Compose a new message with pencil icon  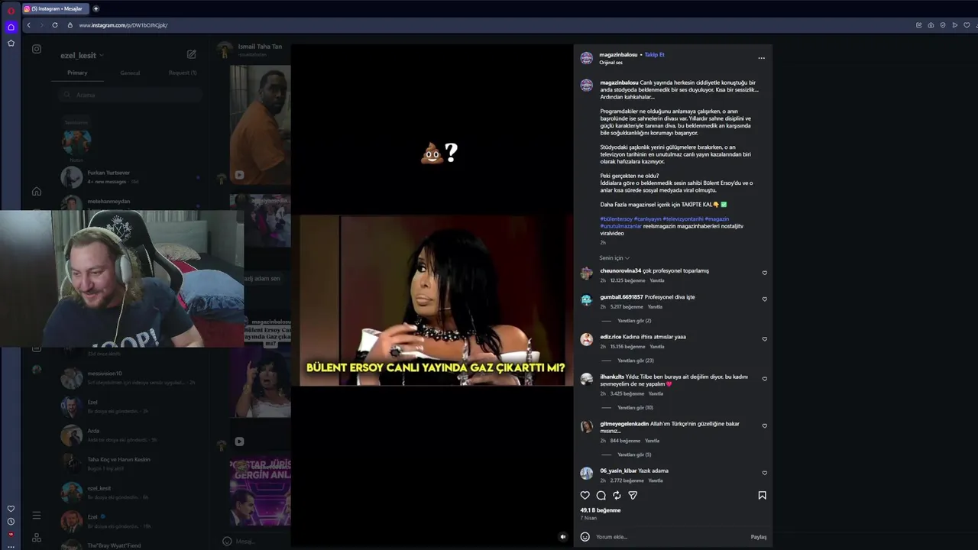click(x=192, y=54)
